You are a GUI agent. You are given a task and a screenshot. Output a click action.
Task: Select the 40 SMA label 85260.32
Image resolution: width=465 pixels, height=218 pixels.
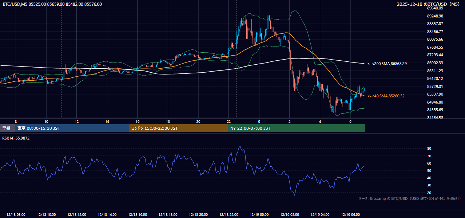(386, 96)
